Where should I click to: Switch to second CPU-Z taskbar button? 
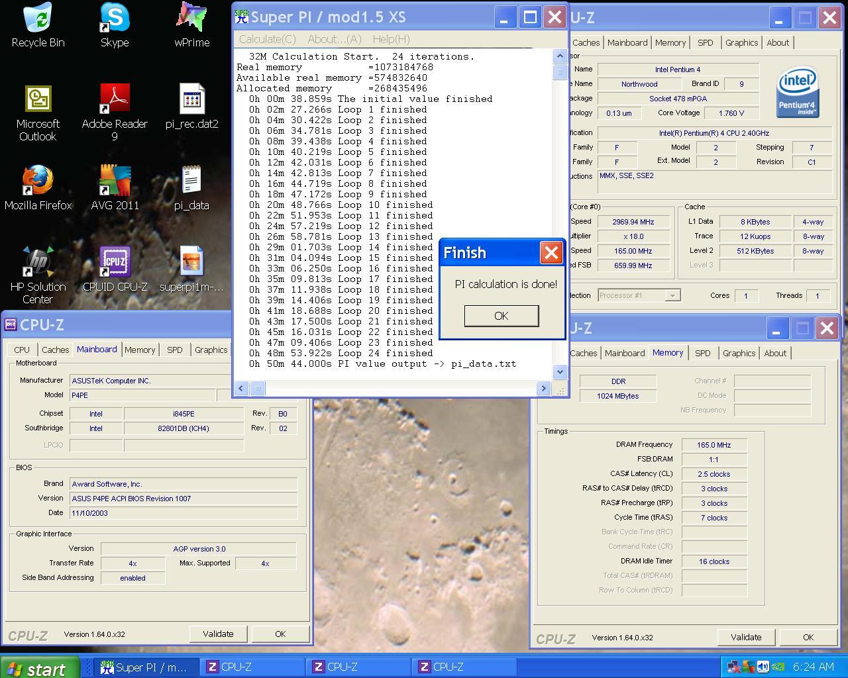[x=359, y=667]
